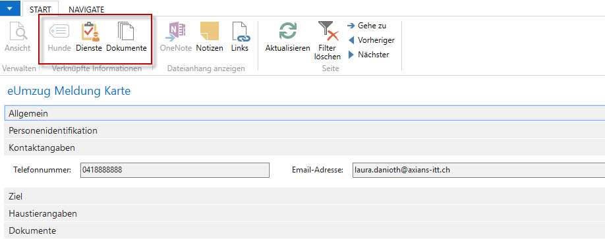
Task: Click the Email-Adresse field
Action: (478, 170)
